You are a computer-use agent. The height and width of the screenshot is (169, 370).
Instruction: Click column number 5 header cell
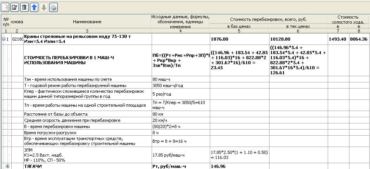coord(239,31)
